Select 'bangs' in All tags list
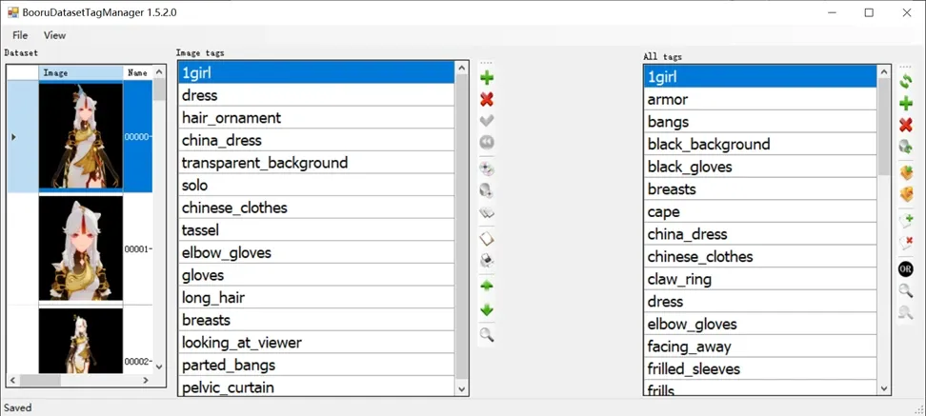The image size is (926, 416). point(760,122)
